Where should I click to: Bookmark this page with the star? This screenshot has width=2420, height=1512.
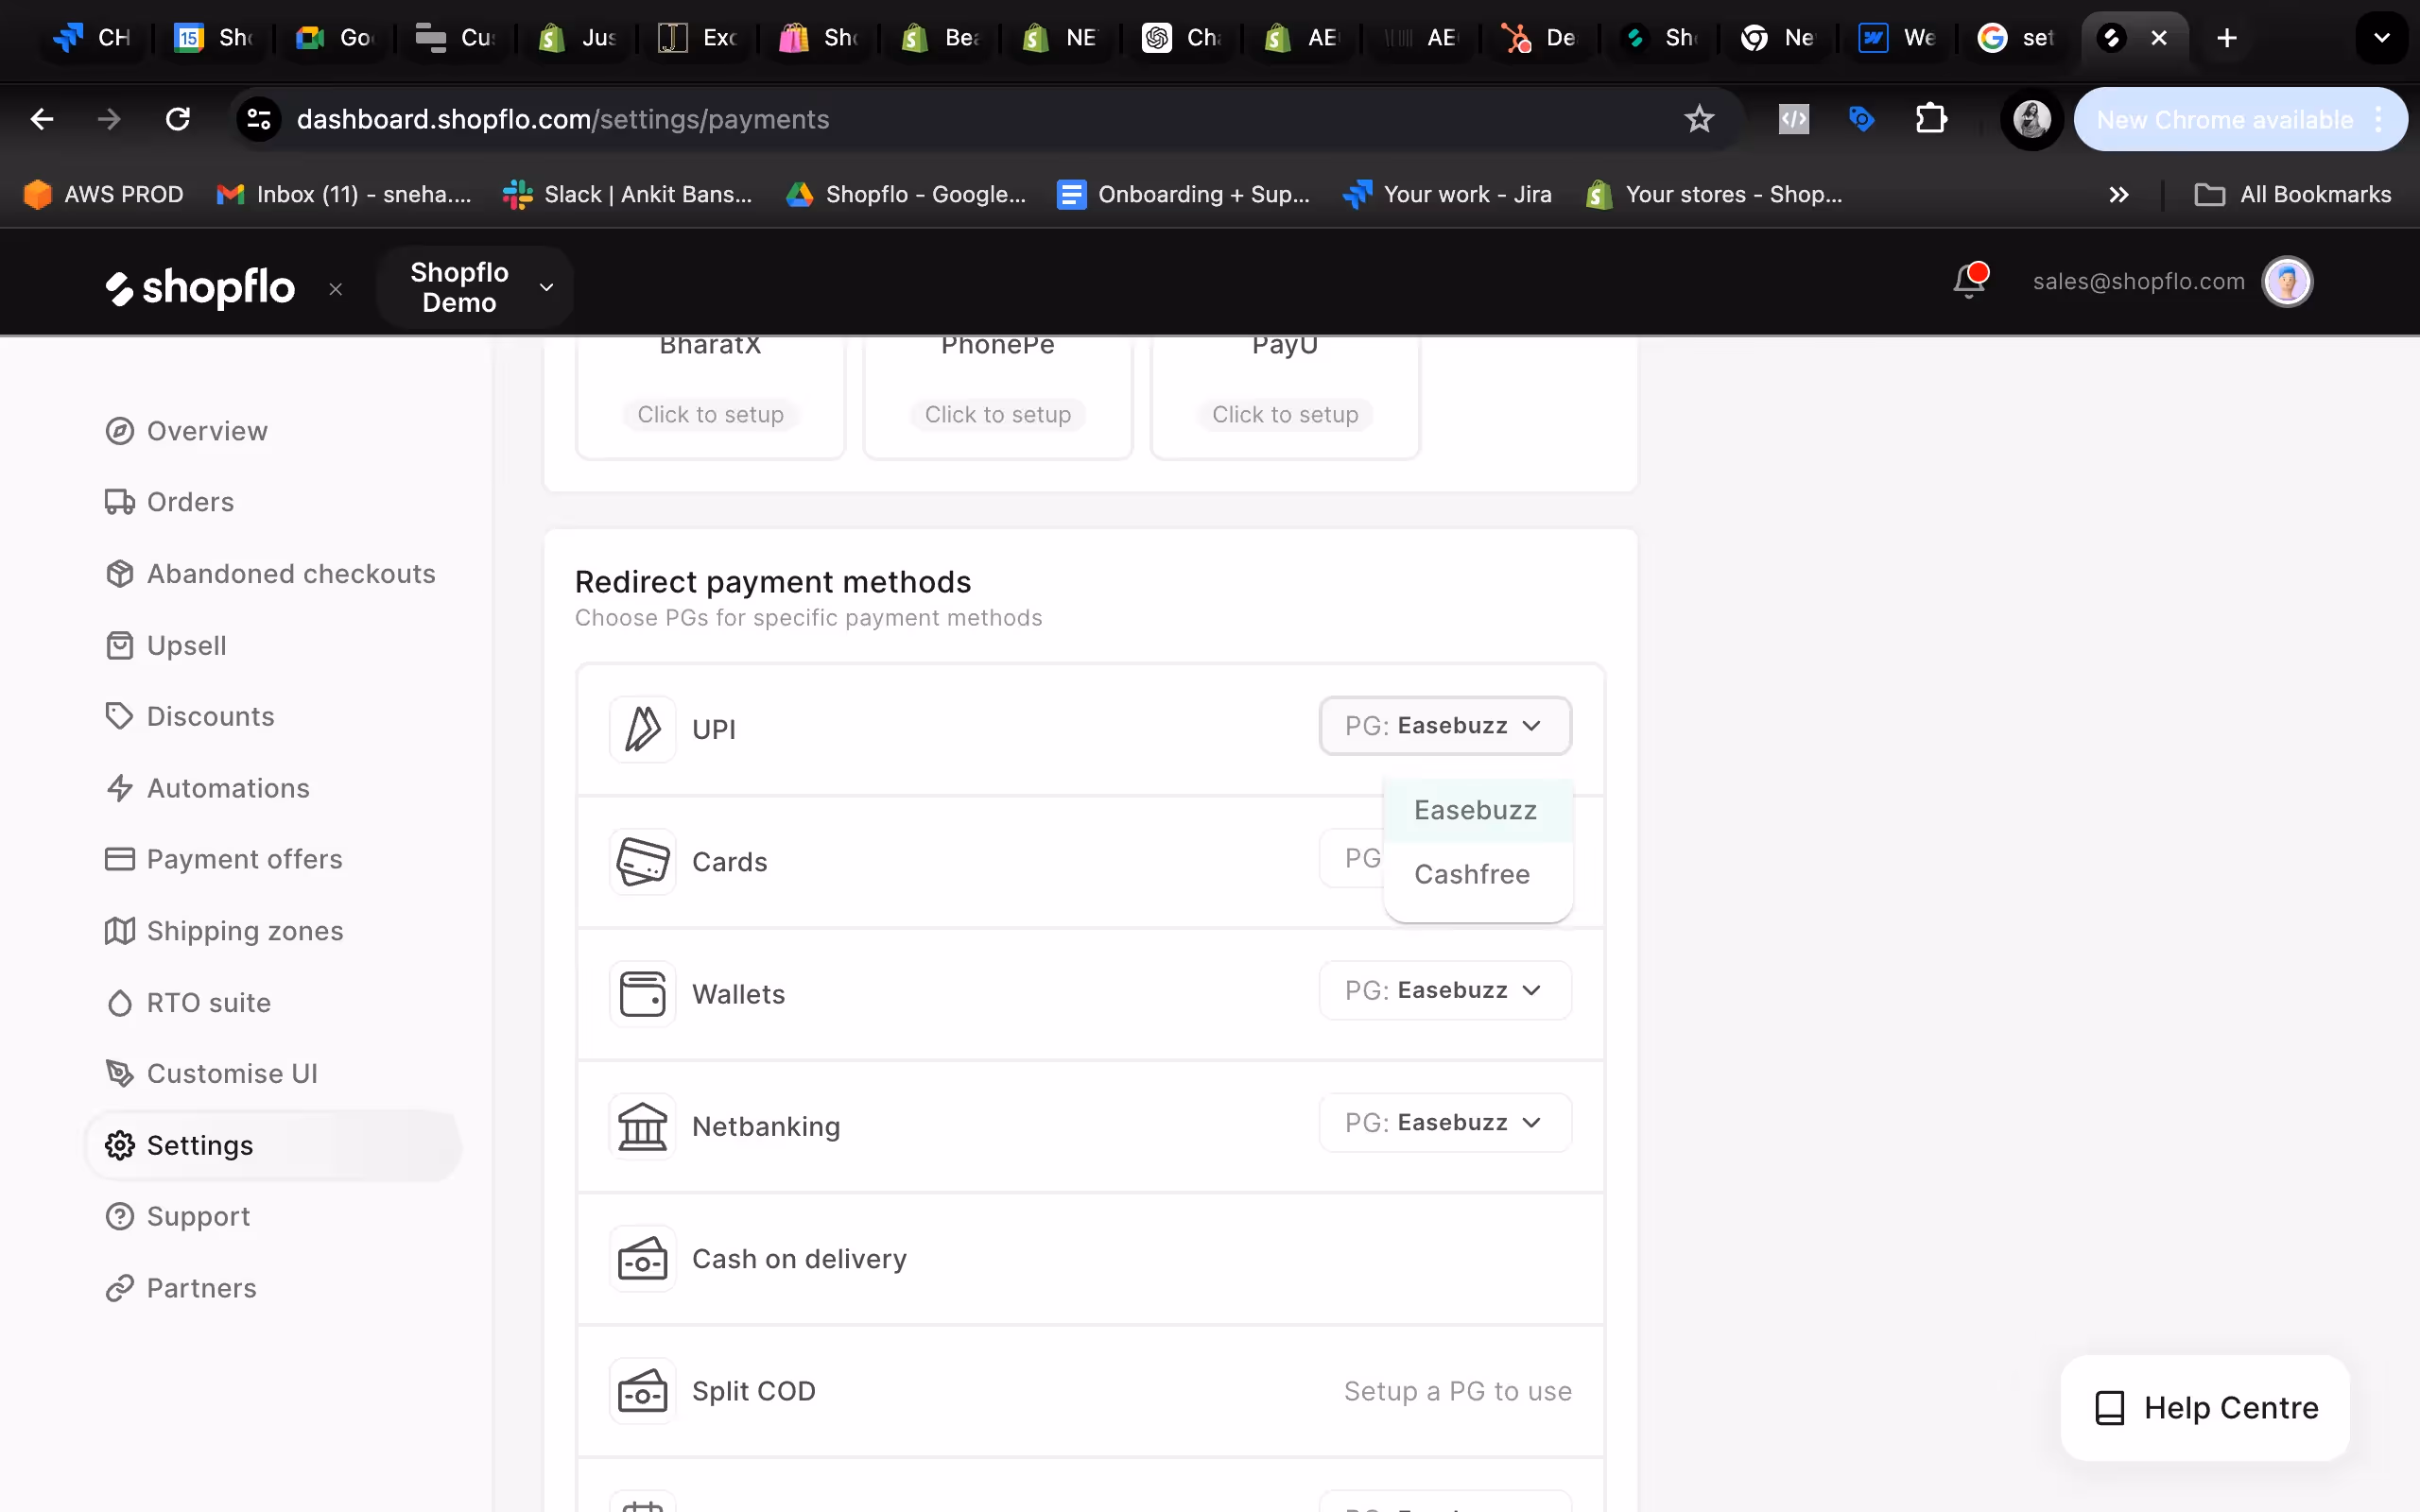click(x=1699, y=120)
